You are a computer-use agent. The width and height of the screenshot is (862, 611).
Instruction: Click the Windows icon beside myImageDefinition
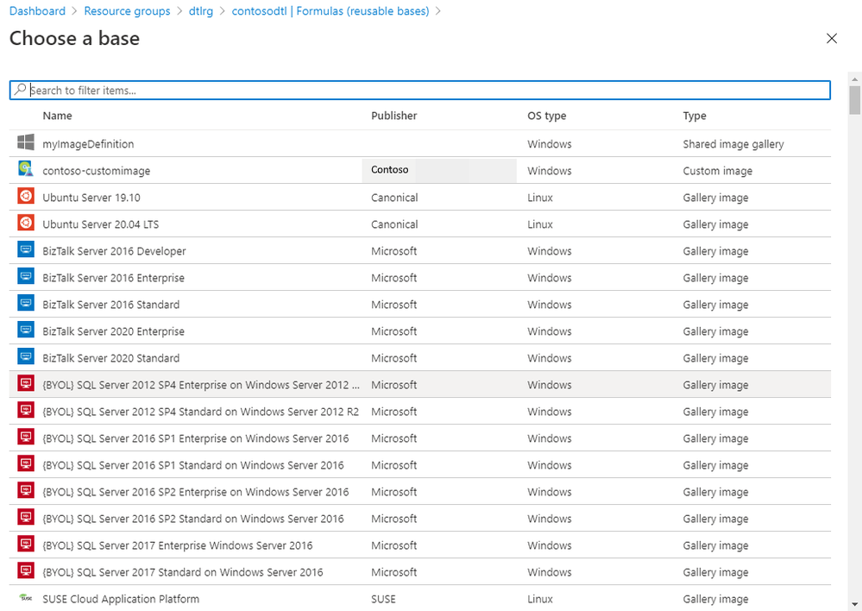click(26, 143)
